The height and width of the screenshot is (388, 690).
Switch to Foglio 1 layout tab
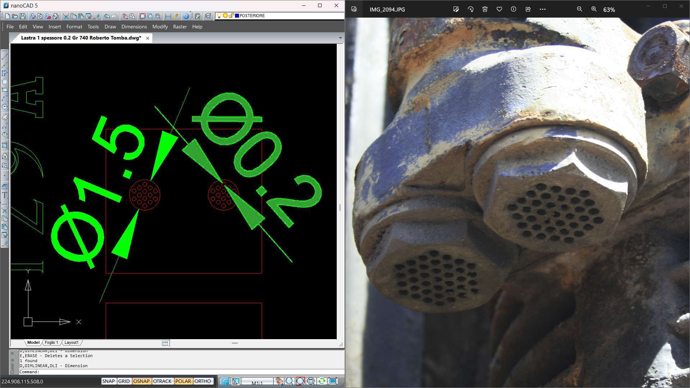[x=51, y=342]
